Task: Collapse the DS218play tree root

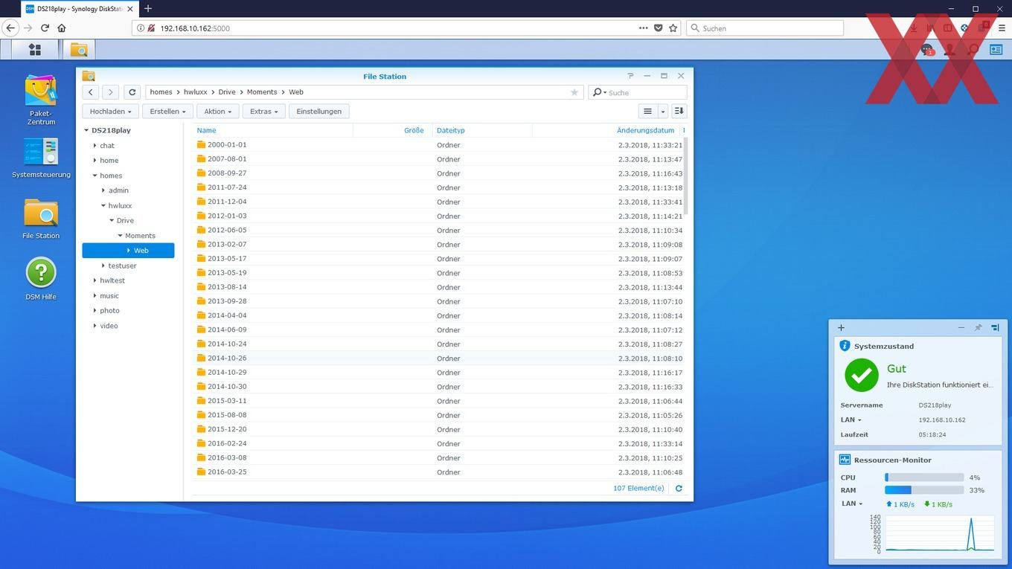Action: [x=86, y=130]
